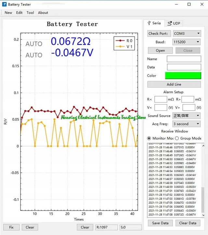Open the Edit menu

point(19,13)
